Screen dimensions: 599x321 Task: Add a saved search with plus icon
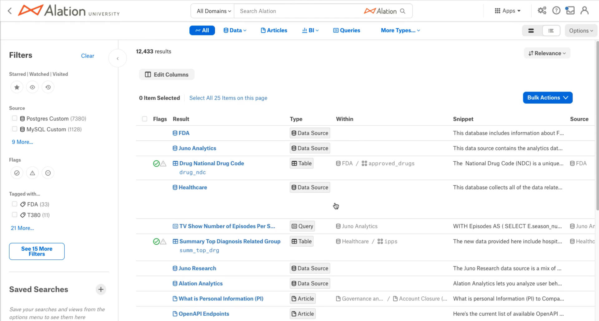click(x=101, y=289)
